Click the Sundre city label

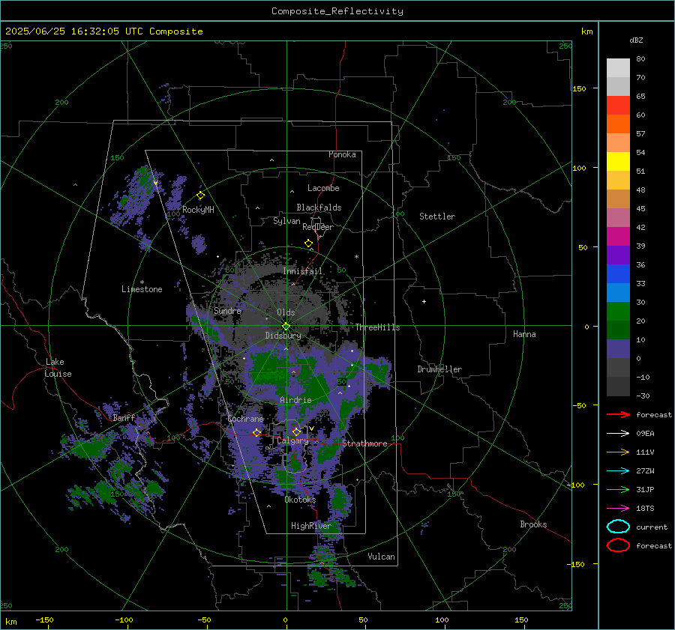pos(228,310)
